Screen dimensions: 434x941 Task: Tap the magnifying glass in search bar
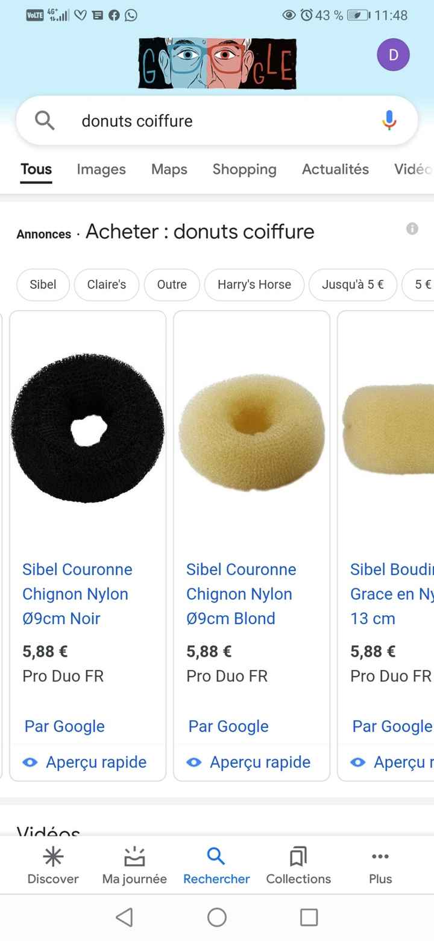(45, 121)
